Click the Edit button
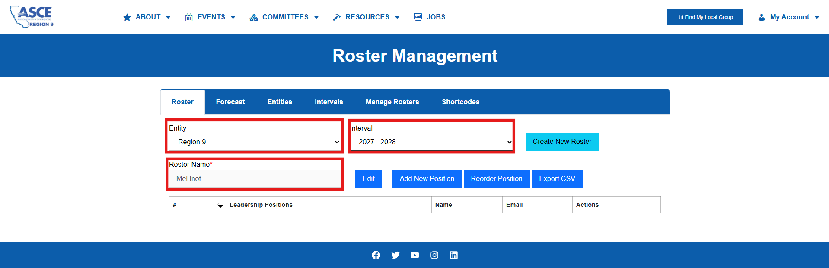829x268 pixels. [369, 179]
